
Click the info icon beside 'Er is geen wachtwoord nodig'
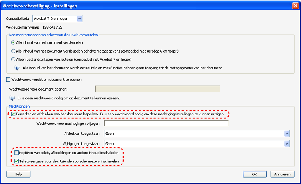[12, 98]
